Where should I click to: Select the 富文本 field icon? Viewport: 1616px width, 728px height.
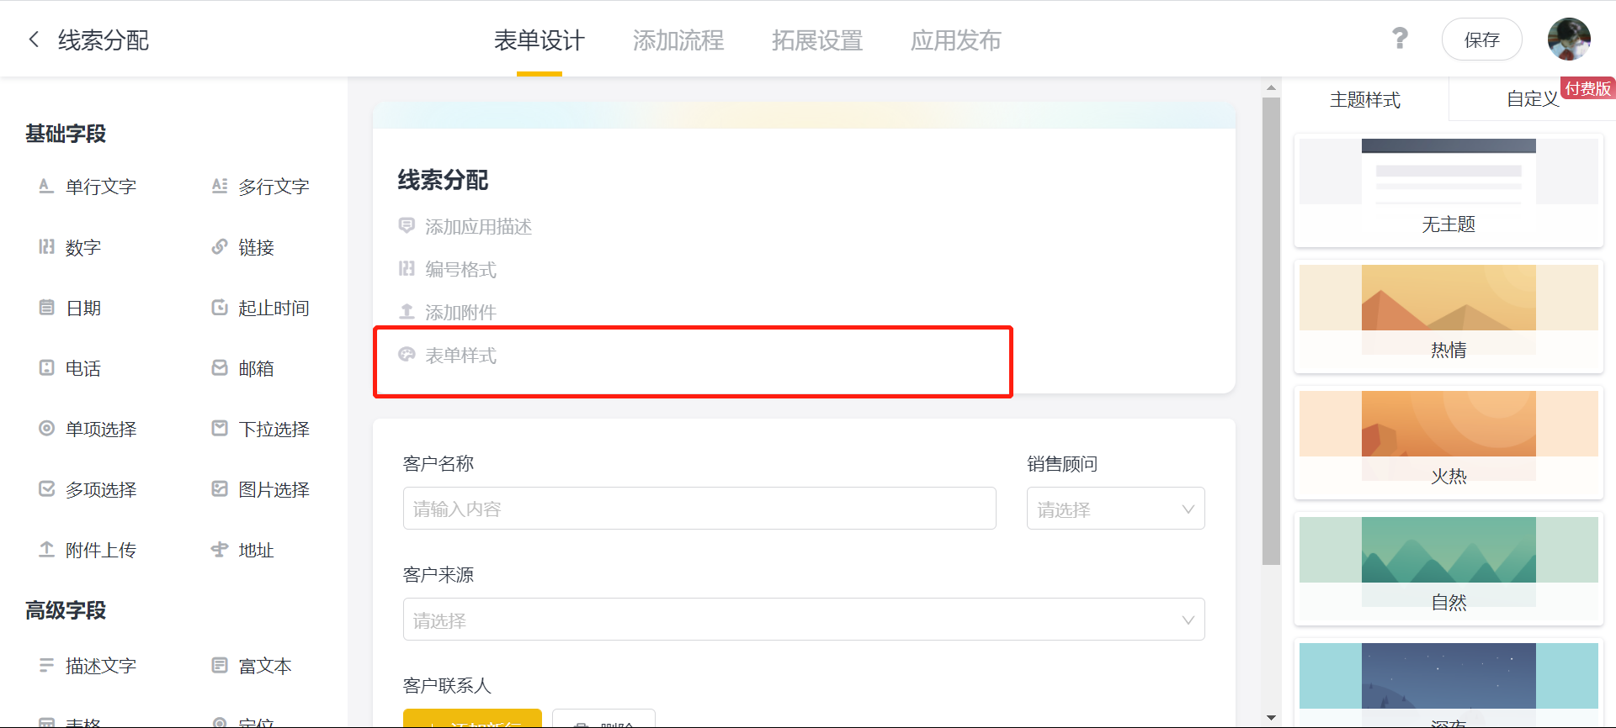219,666
